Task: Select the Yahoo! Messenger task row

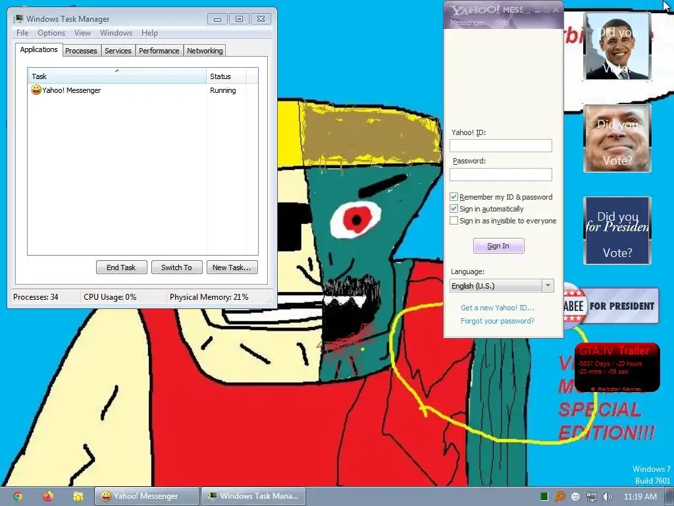Action: tap(143, 90)
